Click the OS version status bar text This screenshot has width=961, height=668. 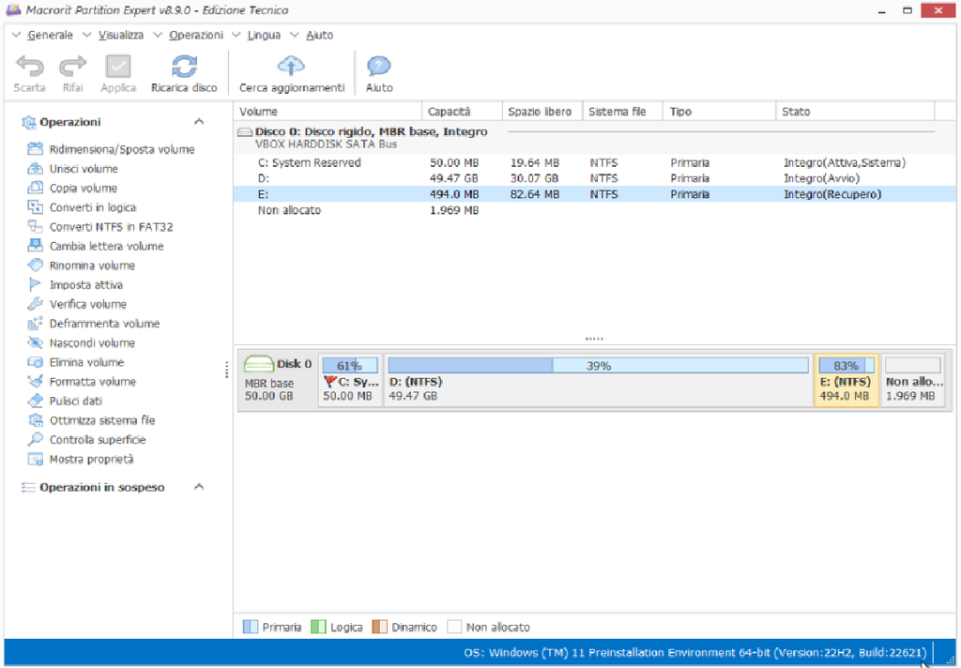695,653
